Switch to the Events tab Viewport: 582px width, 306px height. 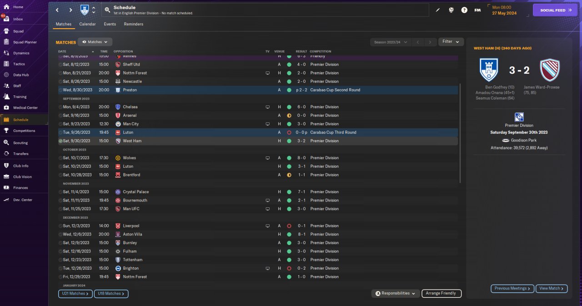click(110, 24)
